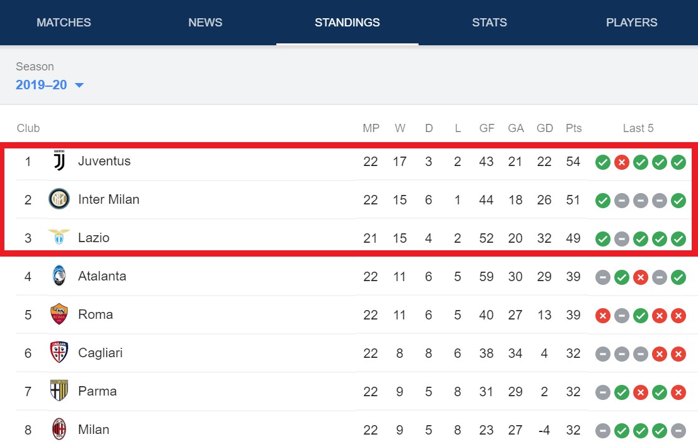Click the GD column header
This screenshot has height=444, width=698.
point(544,128)
